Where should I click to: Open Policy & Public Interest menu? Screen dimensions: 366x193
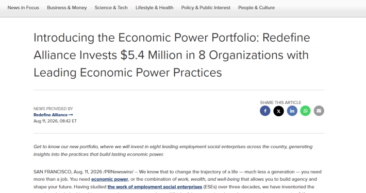(206, 8)
